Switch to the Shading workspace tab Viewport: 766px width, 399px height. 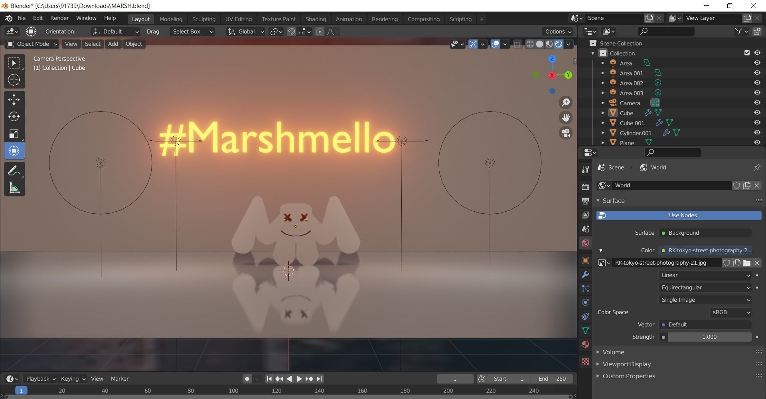click(316, 19)
